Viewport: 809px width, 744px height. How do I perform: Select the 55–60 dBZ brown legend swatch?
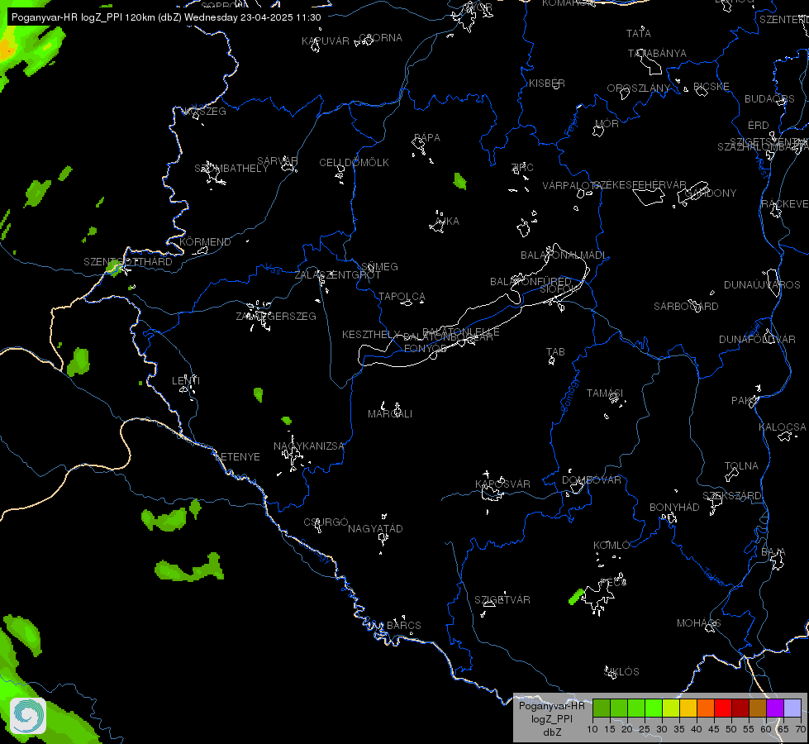(x=758, y=708)
